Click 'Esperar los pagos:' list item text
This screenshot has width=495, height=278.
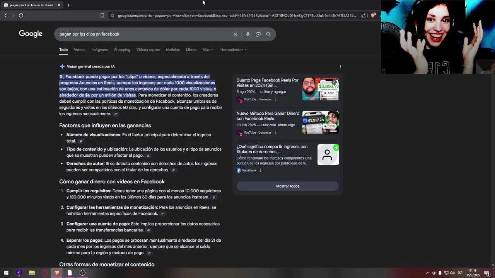[x=85, y=240]
